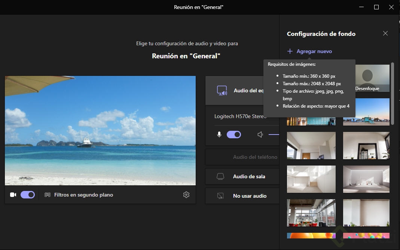
Task: Select Audio del teléfono option
Action: (255, 157)
